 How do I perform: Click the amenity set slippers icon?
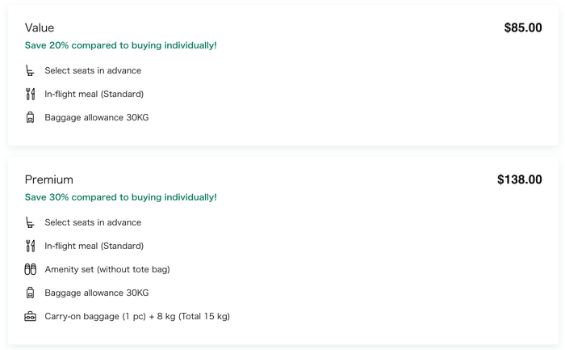pyautogui.click(x=31, y=269)
